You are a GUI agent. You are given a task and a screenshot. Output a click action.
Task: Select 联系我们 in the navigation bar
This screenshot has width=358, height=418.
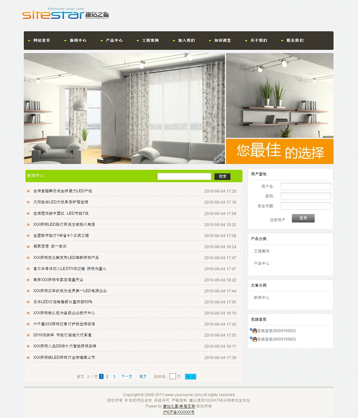(295, 41)
